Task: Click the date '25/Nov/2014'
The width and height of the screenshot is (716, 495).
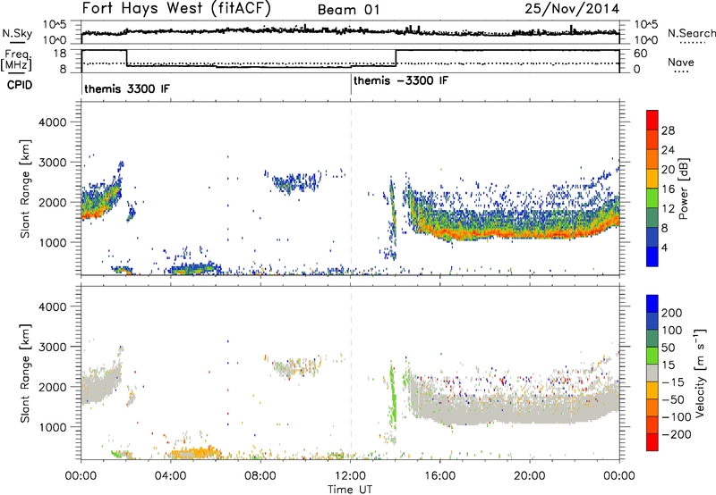Action: 572,9
